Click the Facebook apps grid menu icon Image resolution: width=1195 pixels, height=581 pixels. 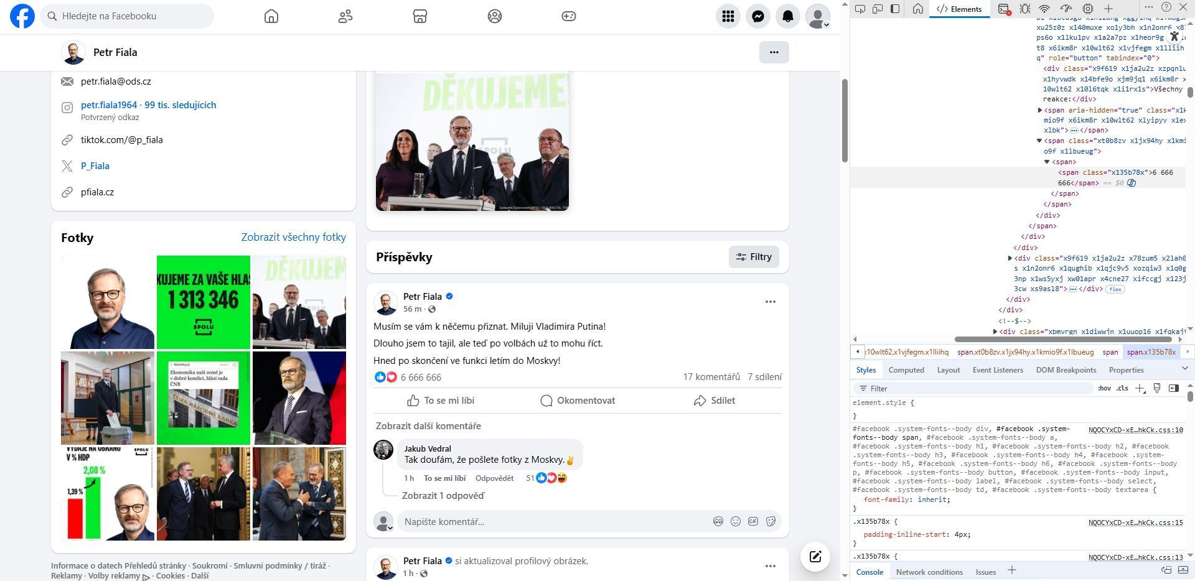click(x=728, y=16)
